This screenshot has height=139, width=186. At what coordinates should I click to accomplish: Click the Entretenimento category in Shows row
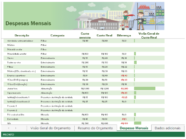click(48, 58)
